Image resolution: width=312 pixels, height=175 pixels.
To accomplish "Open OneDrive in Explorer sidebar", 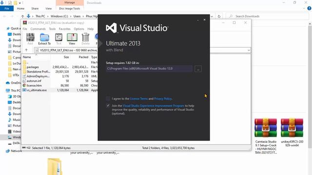I will [13, 83].
